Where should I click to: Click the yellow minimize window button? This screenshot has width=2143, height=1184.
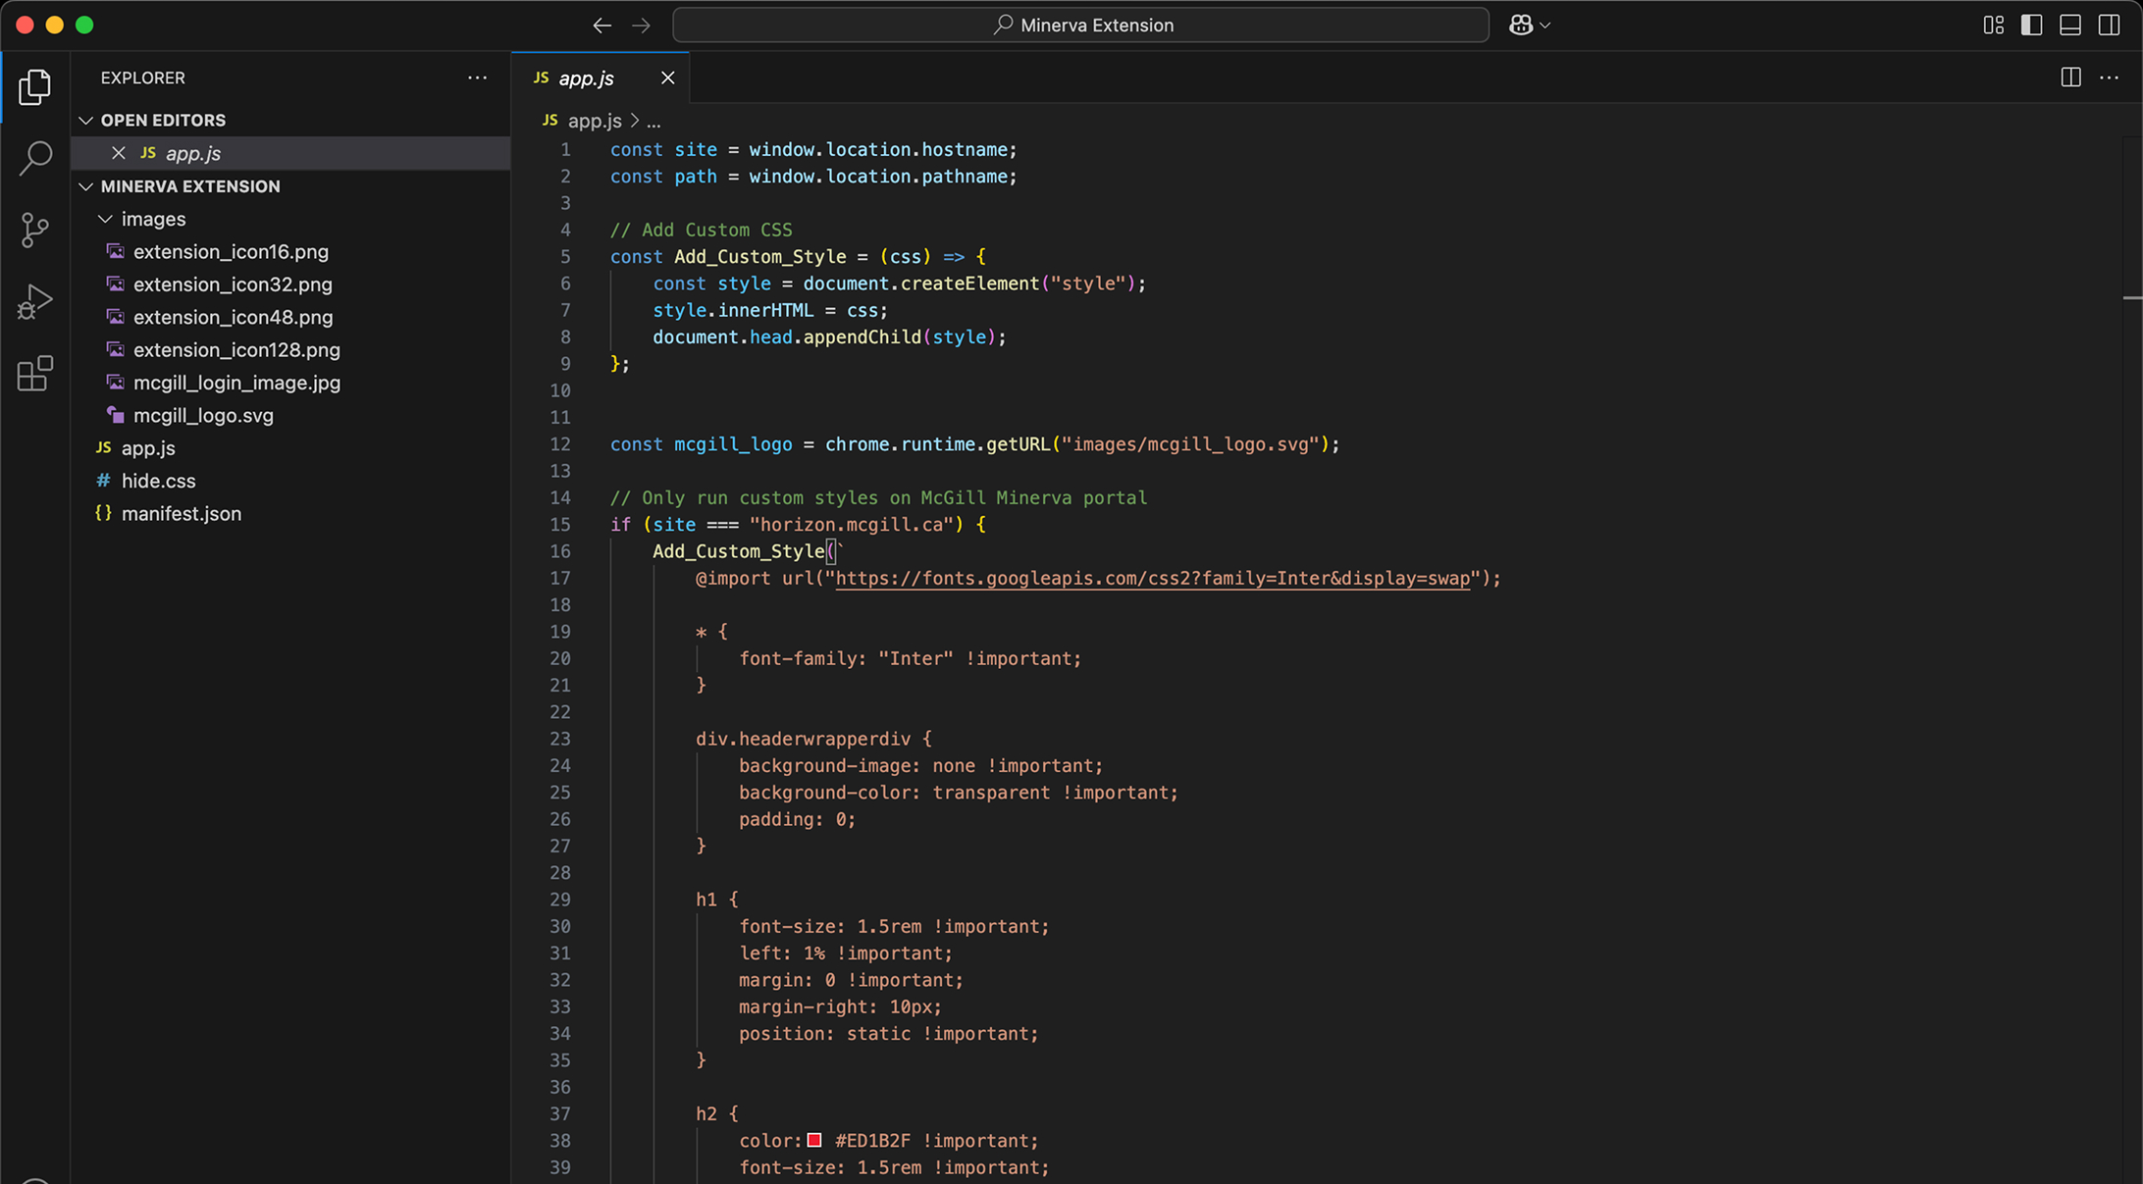tap(55, 26)
